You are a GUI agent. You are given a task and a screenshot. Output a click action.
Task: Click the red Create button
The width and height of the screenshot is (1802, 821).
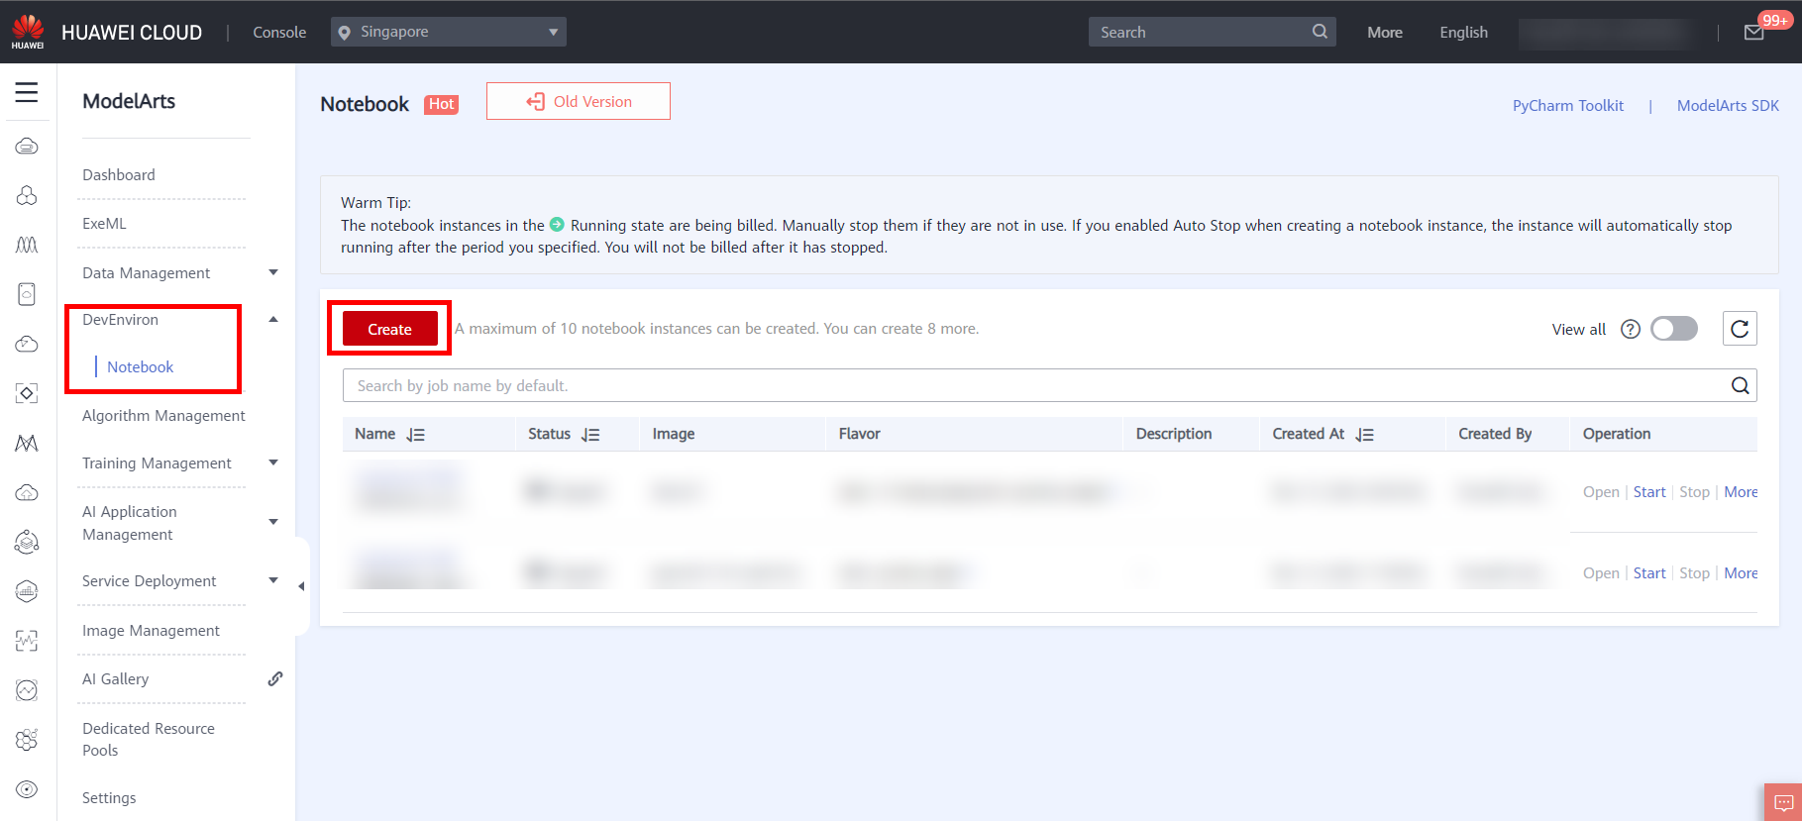pos(389,330)
